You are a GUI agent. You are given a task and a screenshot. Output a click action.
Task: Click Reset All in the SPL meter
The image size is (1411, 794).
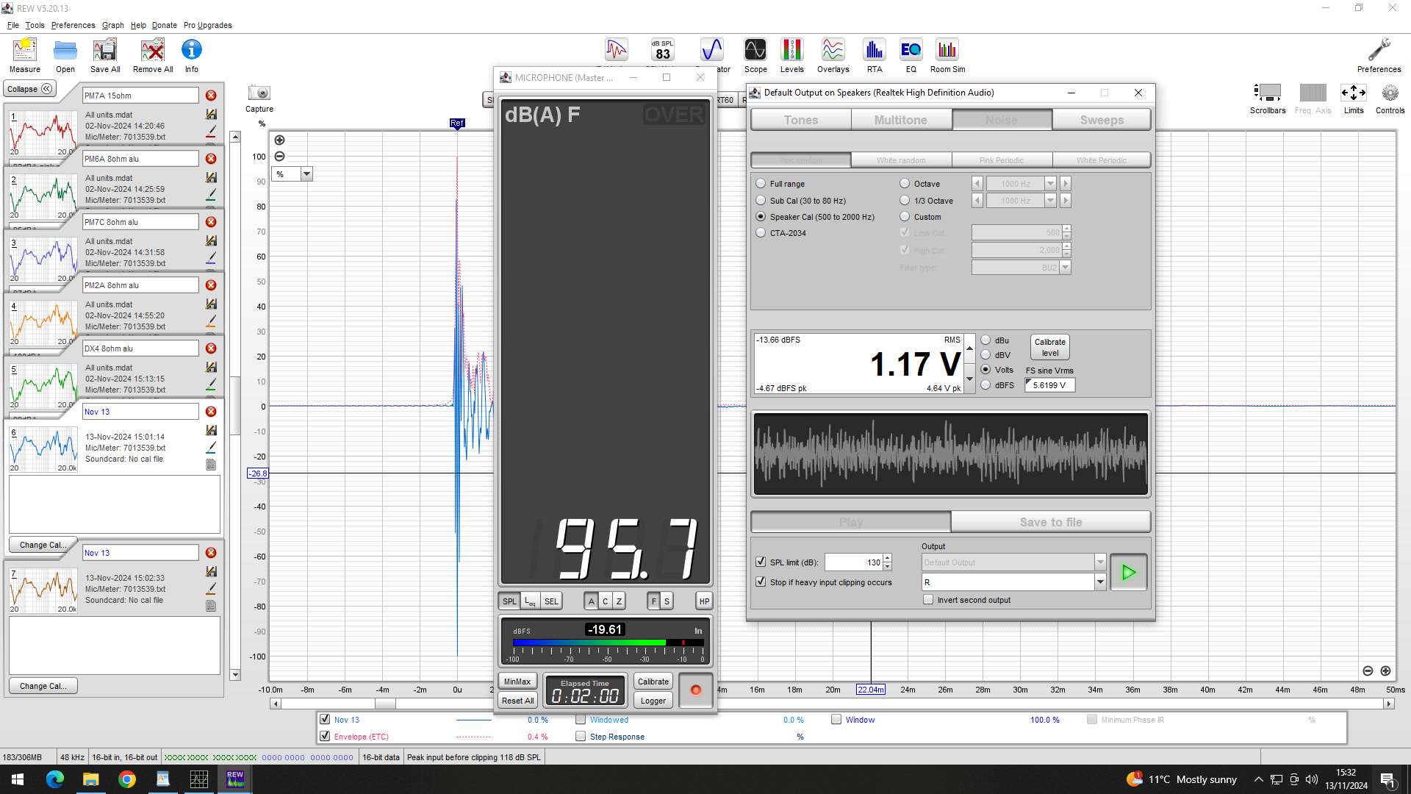click(x=517, y=700)
